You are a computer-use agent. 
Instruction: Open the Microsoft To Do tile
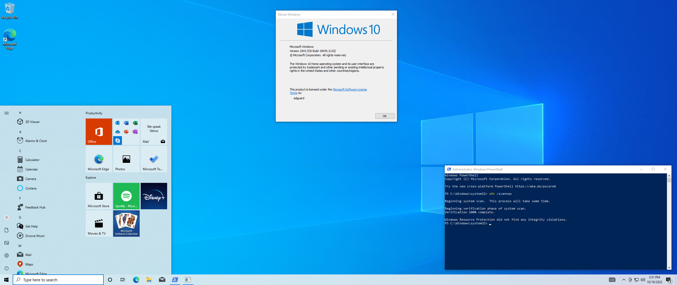[x=154, y=159]
